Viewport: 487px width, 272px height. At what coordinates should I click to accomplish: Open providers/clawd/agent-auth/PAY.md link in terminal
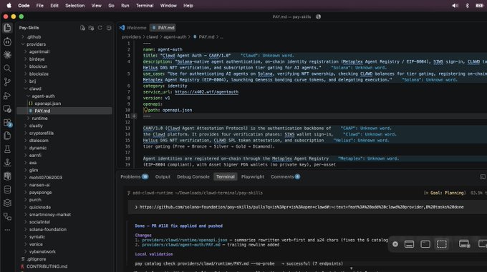tap(181, 245)
